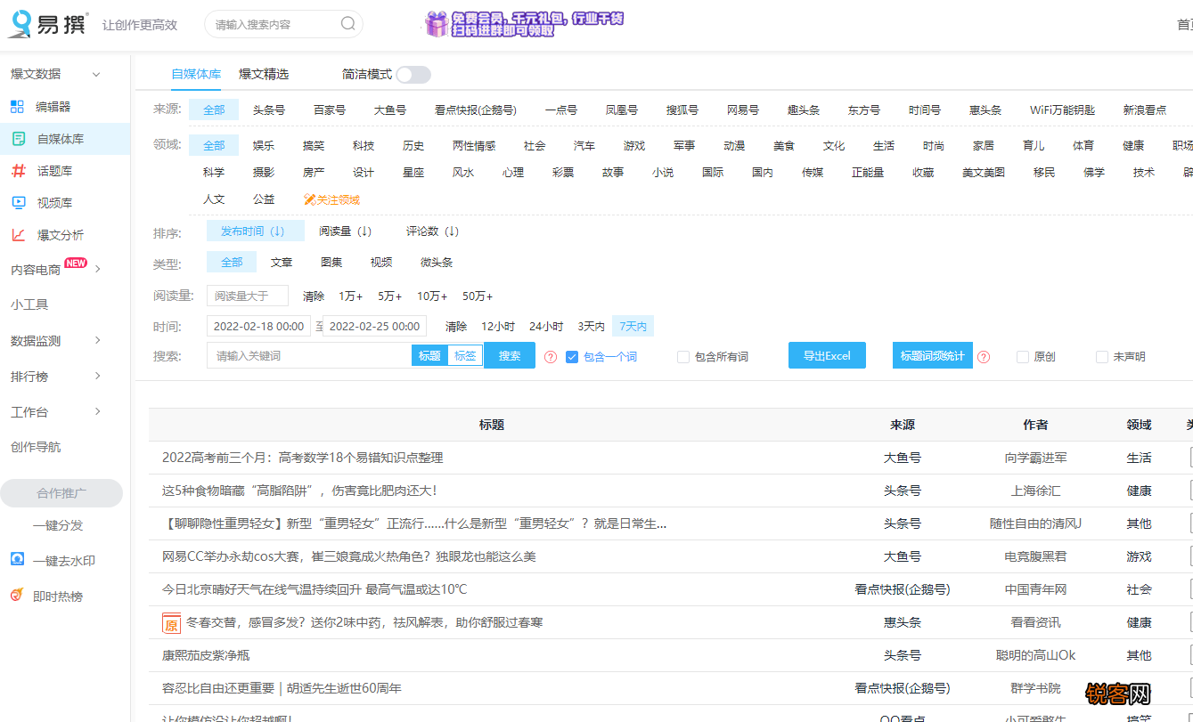1193x722 pixels.
Task: Filter type by 微头条
Action: tap(437, 263)
